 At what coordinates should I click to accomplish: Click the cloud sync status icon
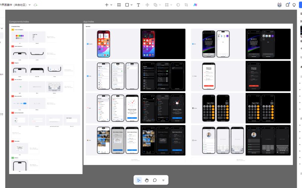pos(35,5)
